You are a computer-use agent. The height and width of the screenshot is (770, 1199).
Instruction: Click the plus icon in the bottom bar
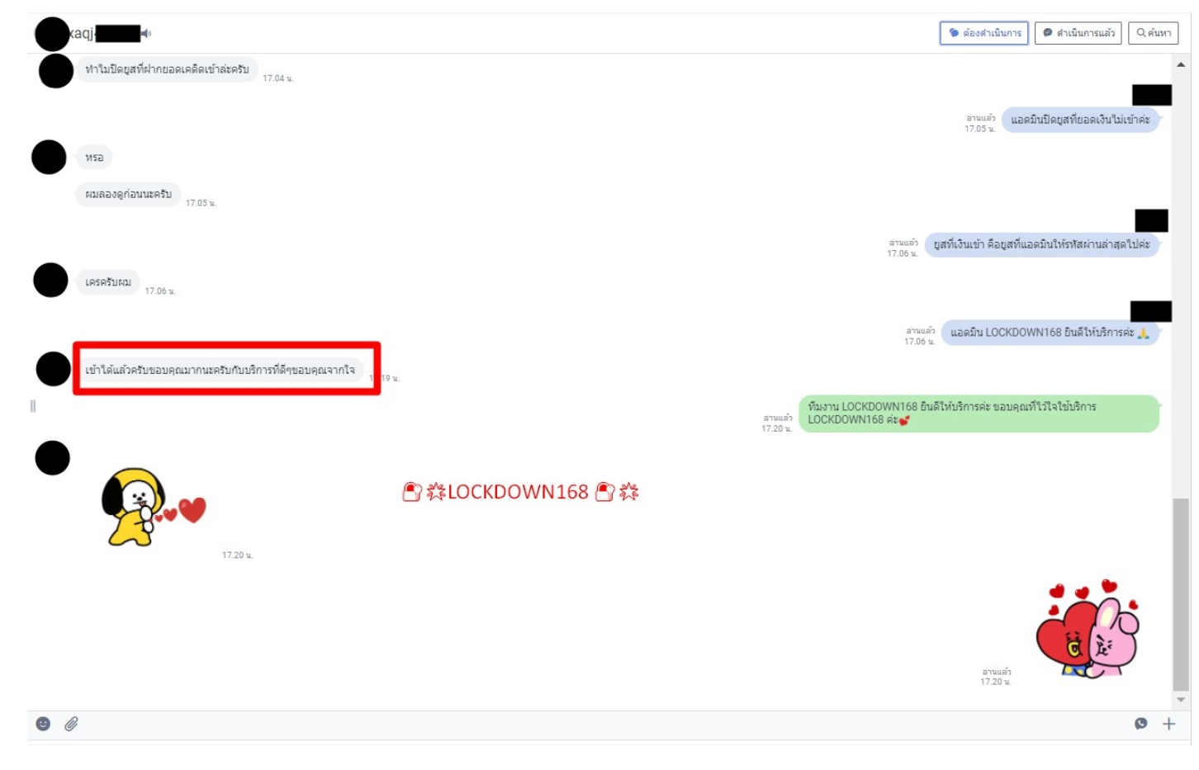[1168, 724]
